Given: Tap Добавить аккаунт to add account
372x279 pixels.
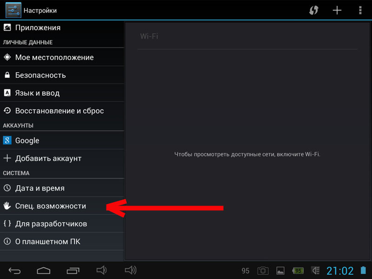Looking at the screenshot, I should (x=48, y=158).
